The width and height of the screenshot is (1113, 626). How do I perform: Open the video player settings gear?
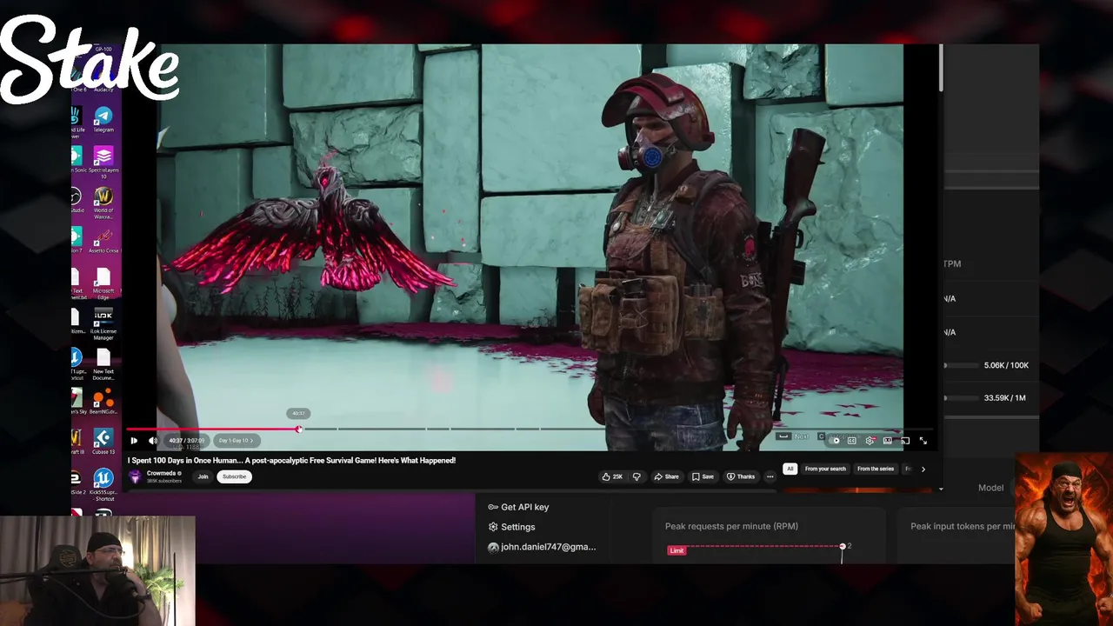pos(870,441)
